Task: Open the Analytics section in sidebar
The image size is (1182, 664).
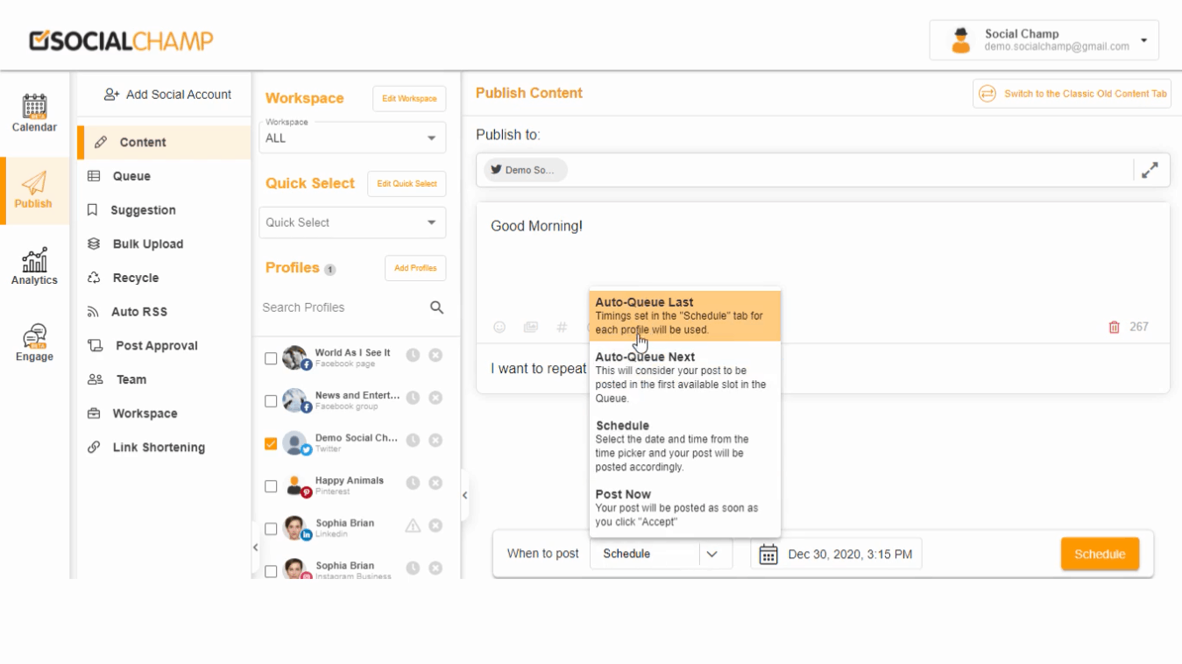Action: pyautogui.click(x=34, y=266)
